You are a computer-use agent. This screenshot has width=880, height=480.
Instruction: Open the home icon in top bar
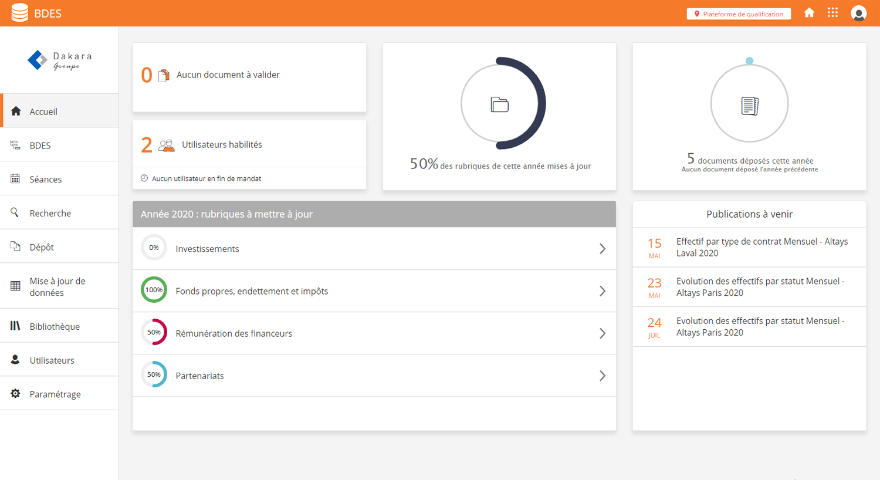pyautogui.click(x=809, y=13)
